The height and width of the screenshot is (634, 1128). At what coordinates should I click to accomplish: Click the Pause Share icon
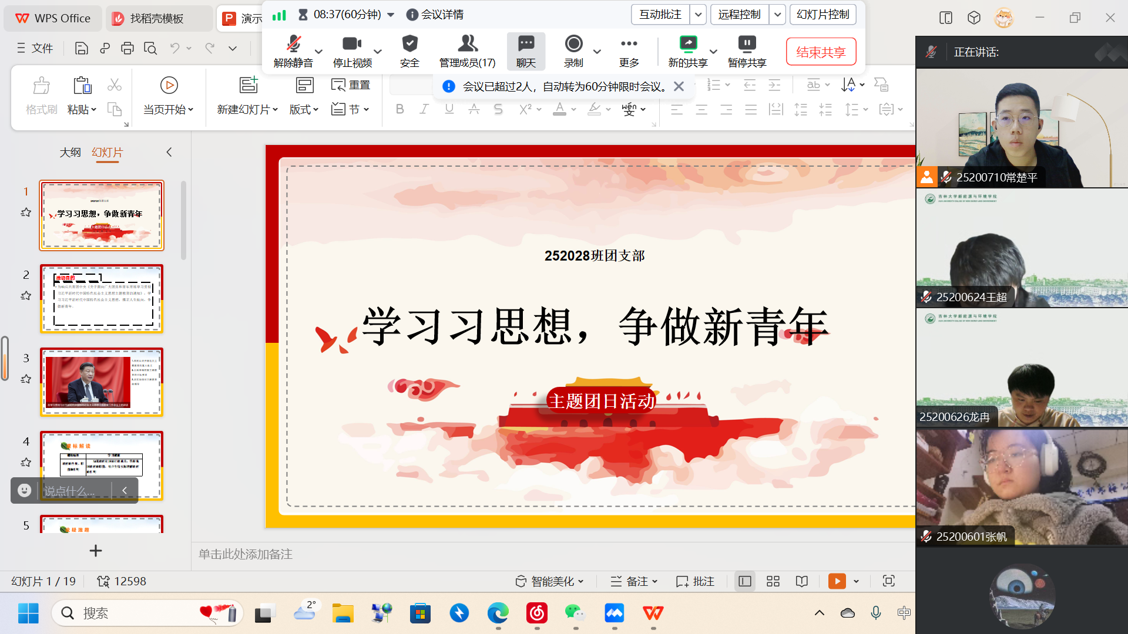click(747, 45)
